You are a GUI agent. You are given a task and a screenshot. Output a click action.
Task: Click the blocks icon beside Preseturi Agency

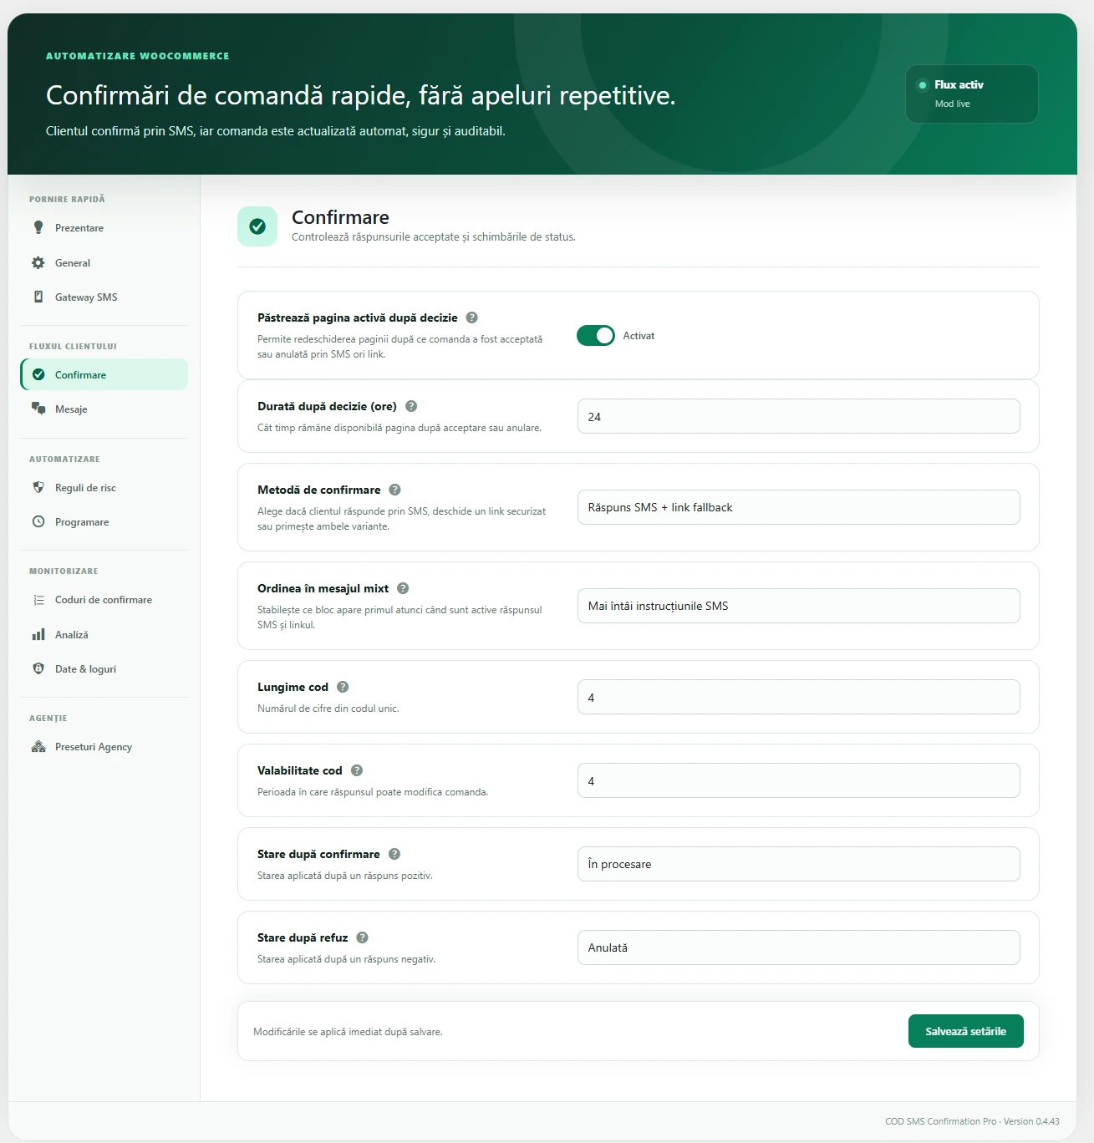[x=38, y=746]
